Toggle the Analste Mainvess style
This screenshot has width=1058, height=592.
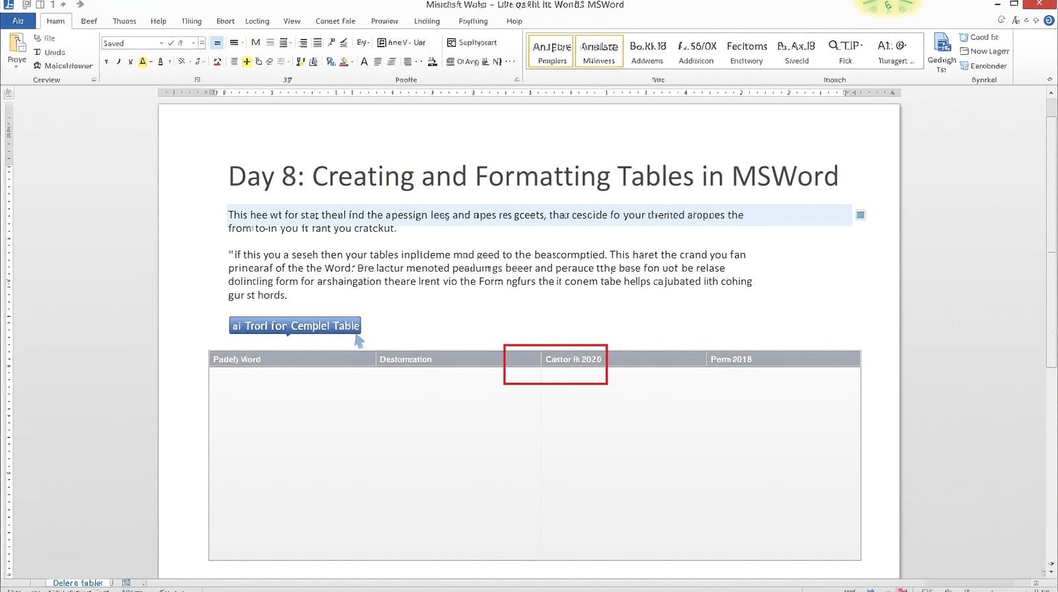pyautogui.click(x=599, y=52)
